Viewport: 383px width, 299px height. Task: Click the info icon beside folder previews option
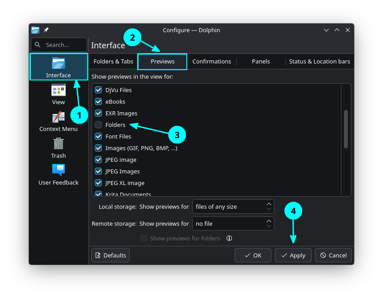tap(229, 238)
